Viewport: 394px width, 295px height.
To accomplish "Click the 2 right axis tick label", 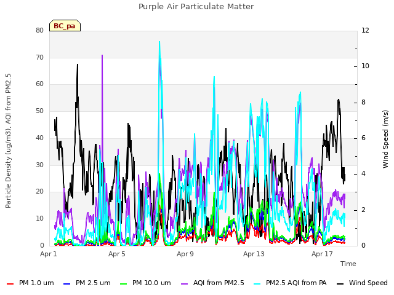I will coord(364,210).
